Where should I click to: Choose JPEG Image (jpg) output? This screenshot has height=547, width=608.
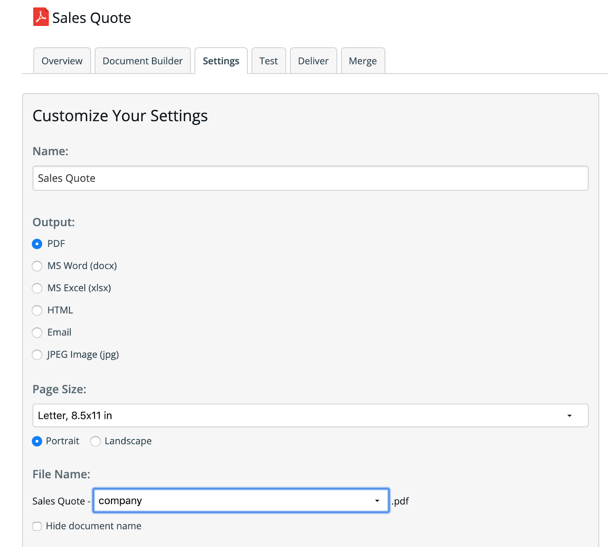tap(37, 355)
